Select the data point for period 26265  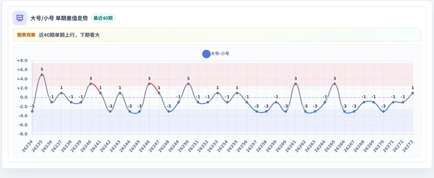point(335,84)
